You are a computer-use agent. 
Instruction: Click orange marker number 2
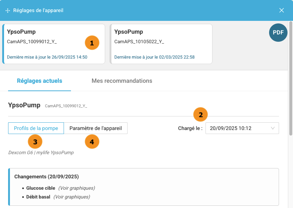click(x=200, y=115)
